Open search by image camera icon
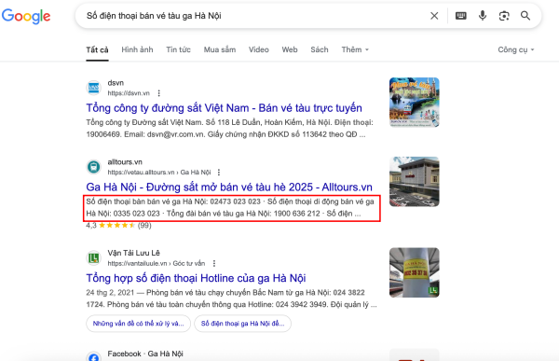Screen dimensions: 559x361 coord(504,16)
